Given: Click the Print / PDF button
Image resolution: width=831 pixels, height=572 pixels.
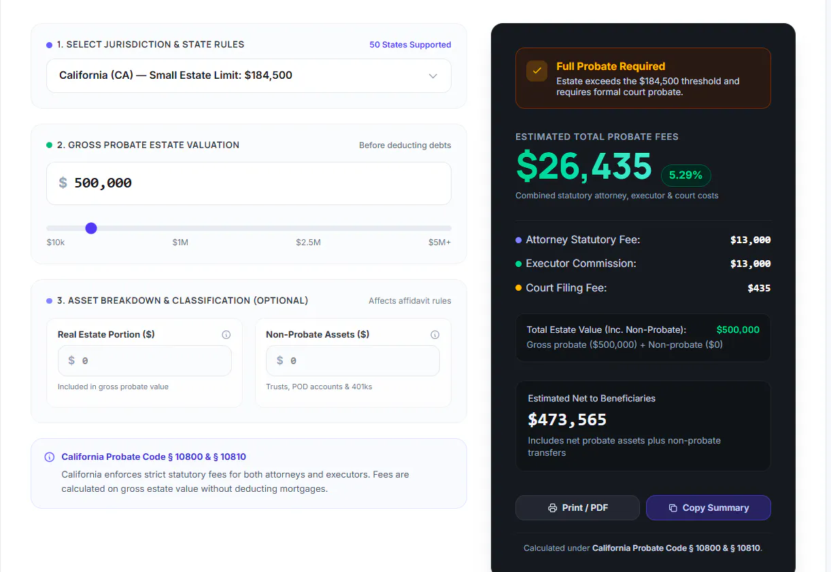Looking at the screenshot, I should coord(577,508).
